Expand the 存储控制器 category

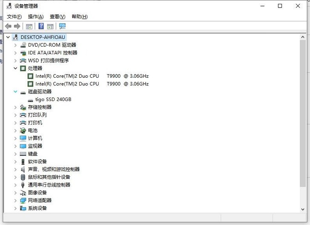coord(15,107)
